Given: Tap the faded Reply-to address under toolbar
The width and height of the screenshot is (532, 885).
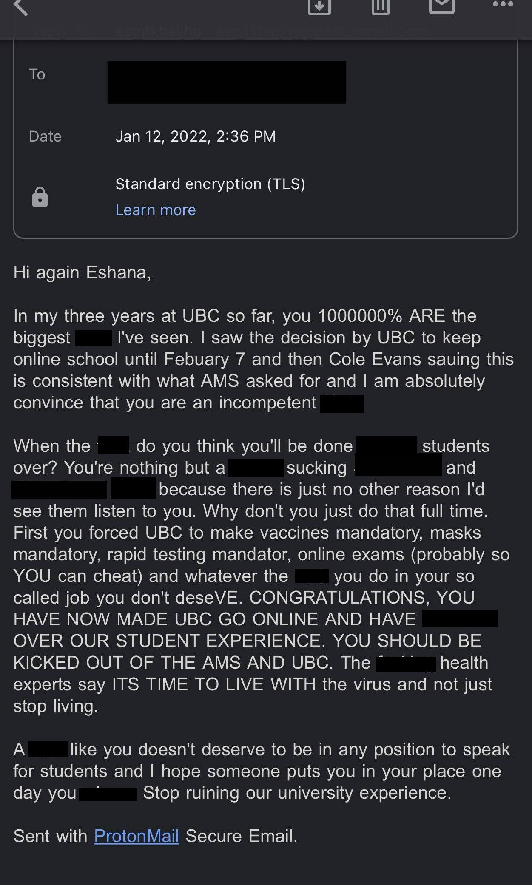Looking at the screenshot, I should [272, 31].
